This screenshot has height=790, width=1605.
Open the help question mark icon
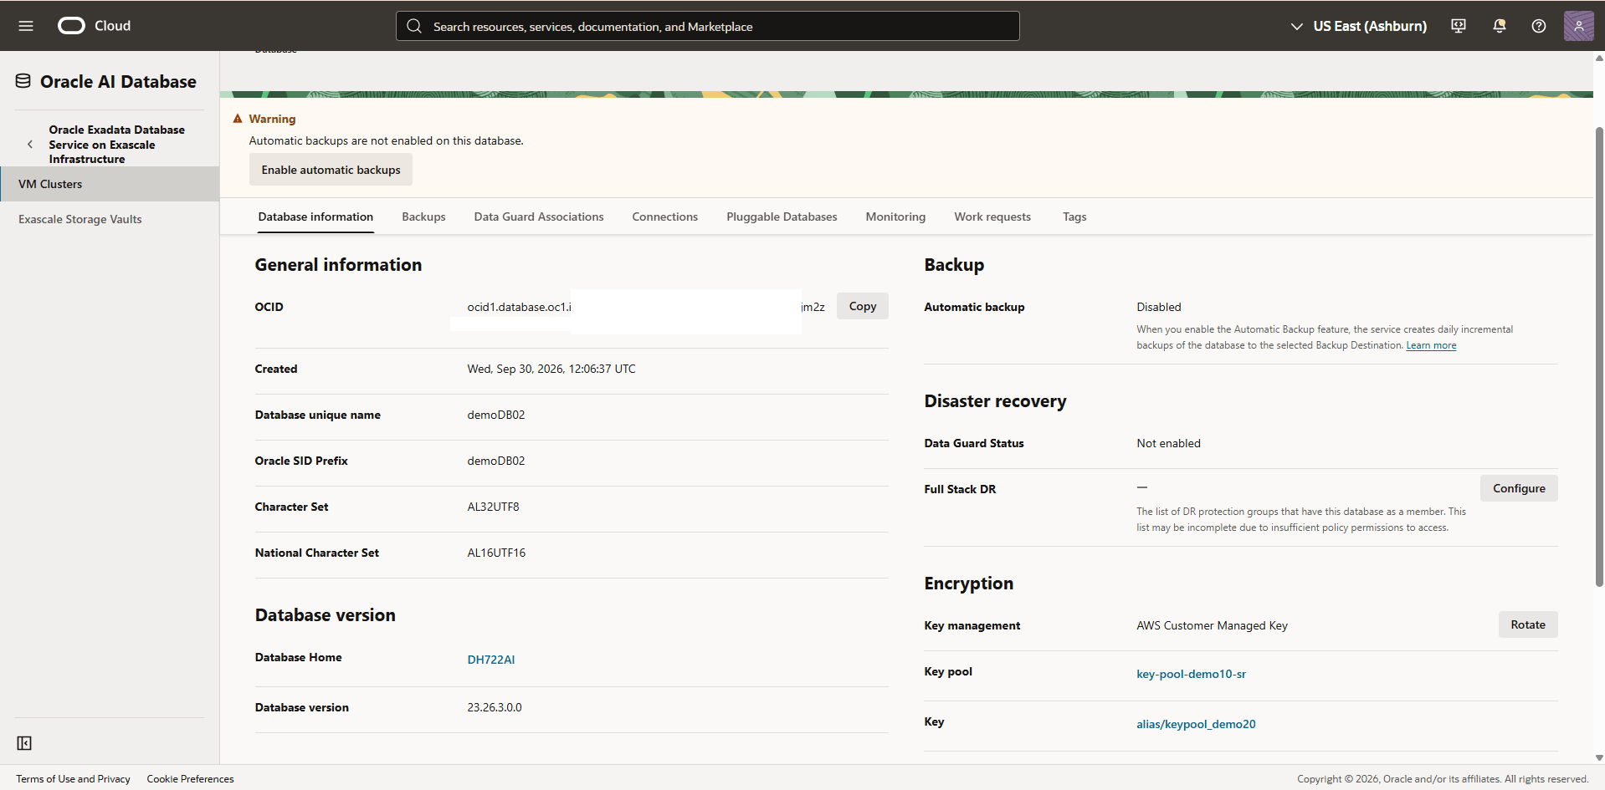pos(1538,26)
